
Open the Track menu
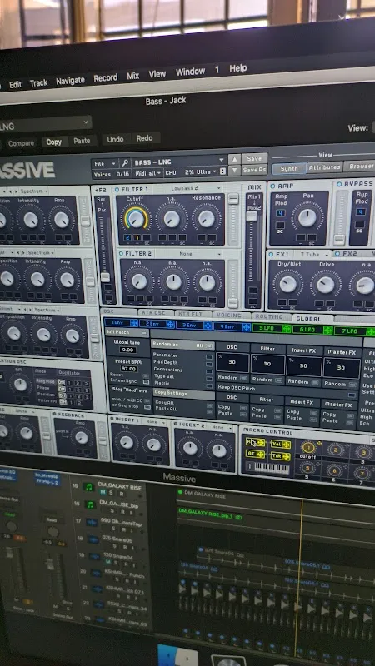coord(38,83)
